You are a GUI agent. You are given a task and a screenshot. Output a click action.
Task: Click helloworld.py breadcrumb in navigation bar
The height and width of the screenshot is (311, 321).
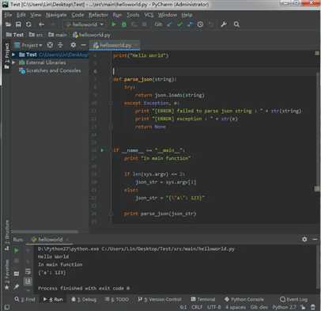[92, 35]
